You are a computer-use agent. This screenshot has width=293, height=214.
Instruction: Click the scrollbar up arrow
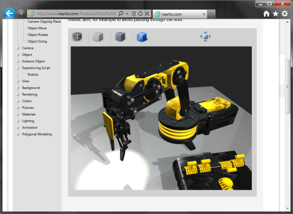288,22
